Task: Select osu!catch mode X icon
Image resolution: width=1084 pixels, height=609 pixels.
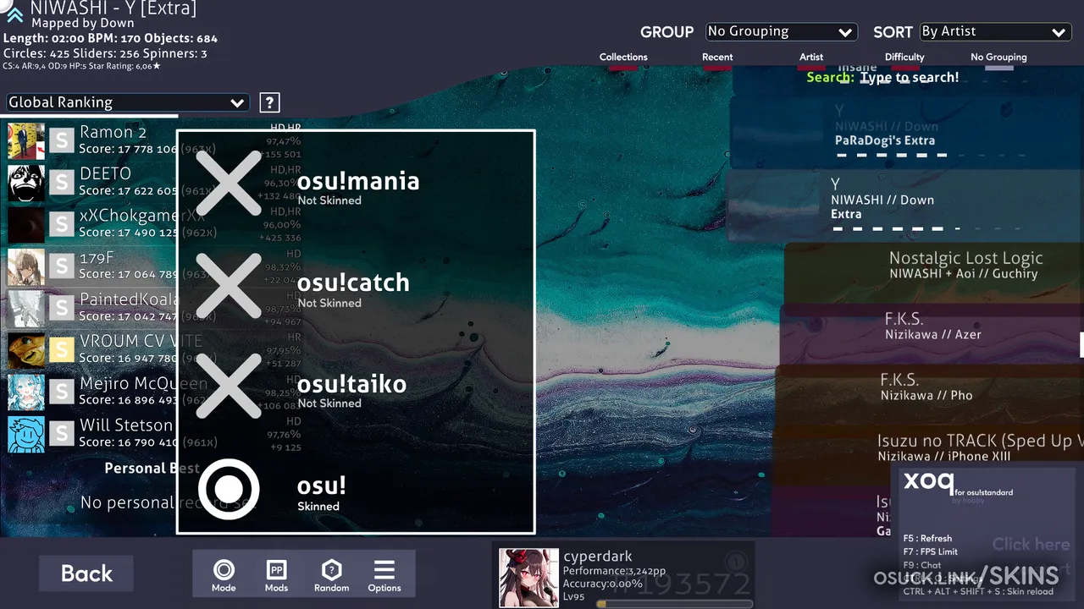Action: click(229, 284)
